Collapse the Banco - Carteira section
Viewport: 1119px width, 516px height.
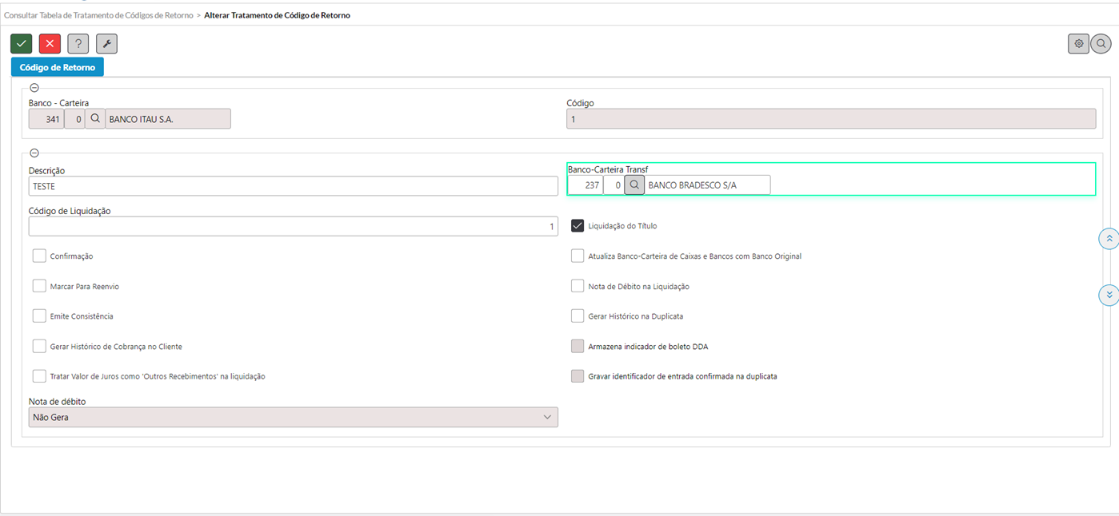tap(34, 88)
